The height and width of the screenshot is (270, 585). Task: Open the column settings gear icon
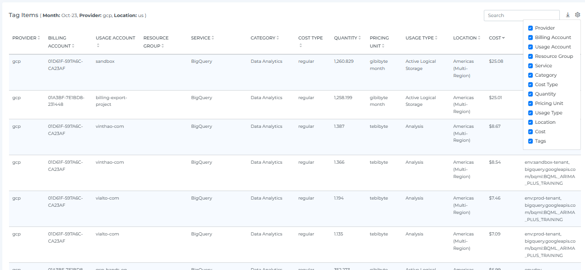pos(578,15)
